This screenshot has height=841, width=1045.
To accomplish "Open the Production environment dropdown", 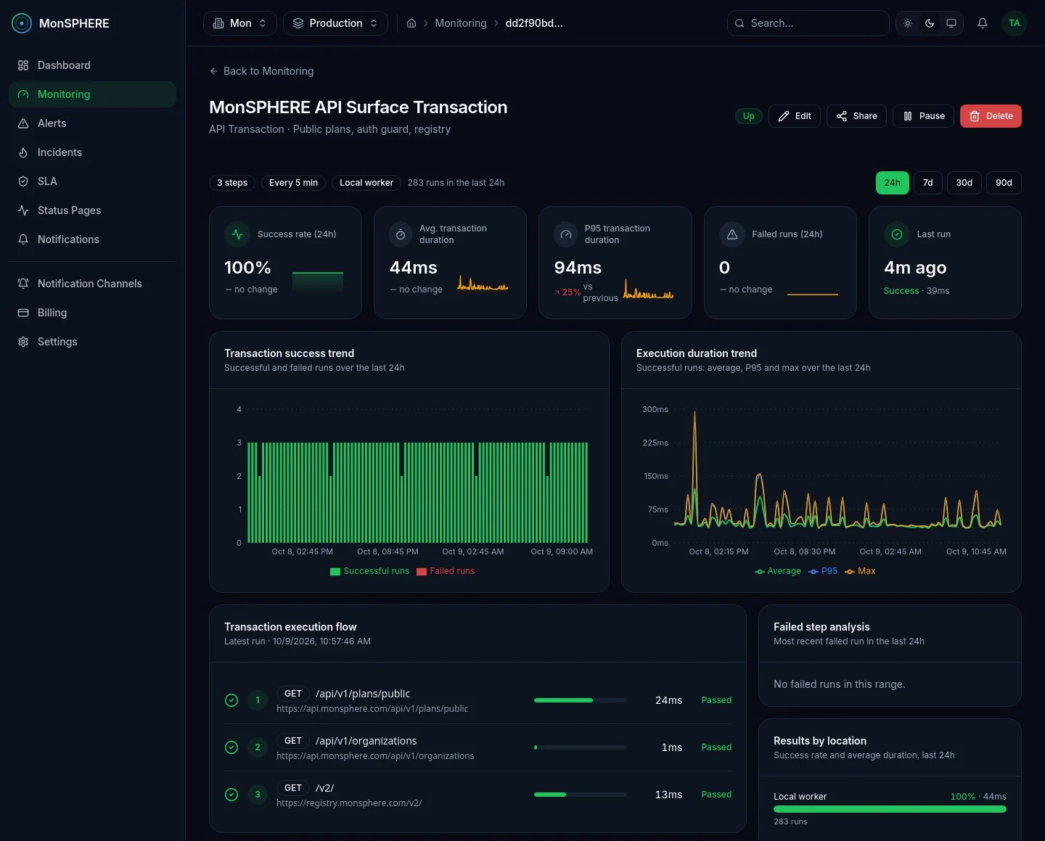I will (335, 23).
